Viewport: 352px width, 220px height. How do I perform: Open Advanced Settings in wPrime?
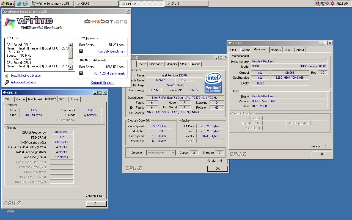23,82
